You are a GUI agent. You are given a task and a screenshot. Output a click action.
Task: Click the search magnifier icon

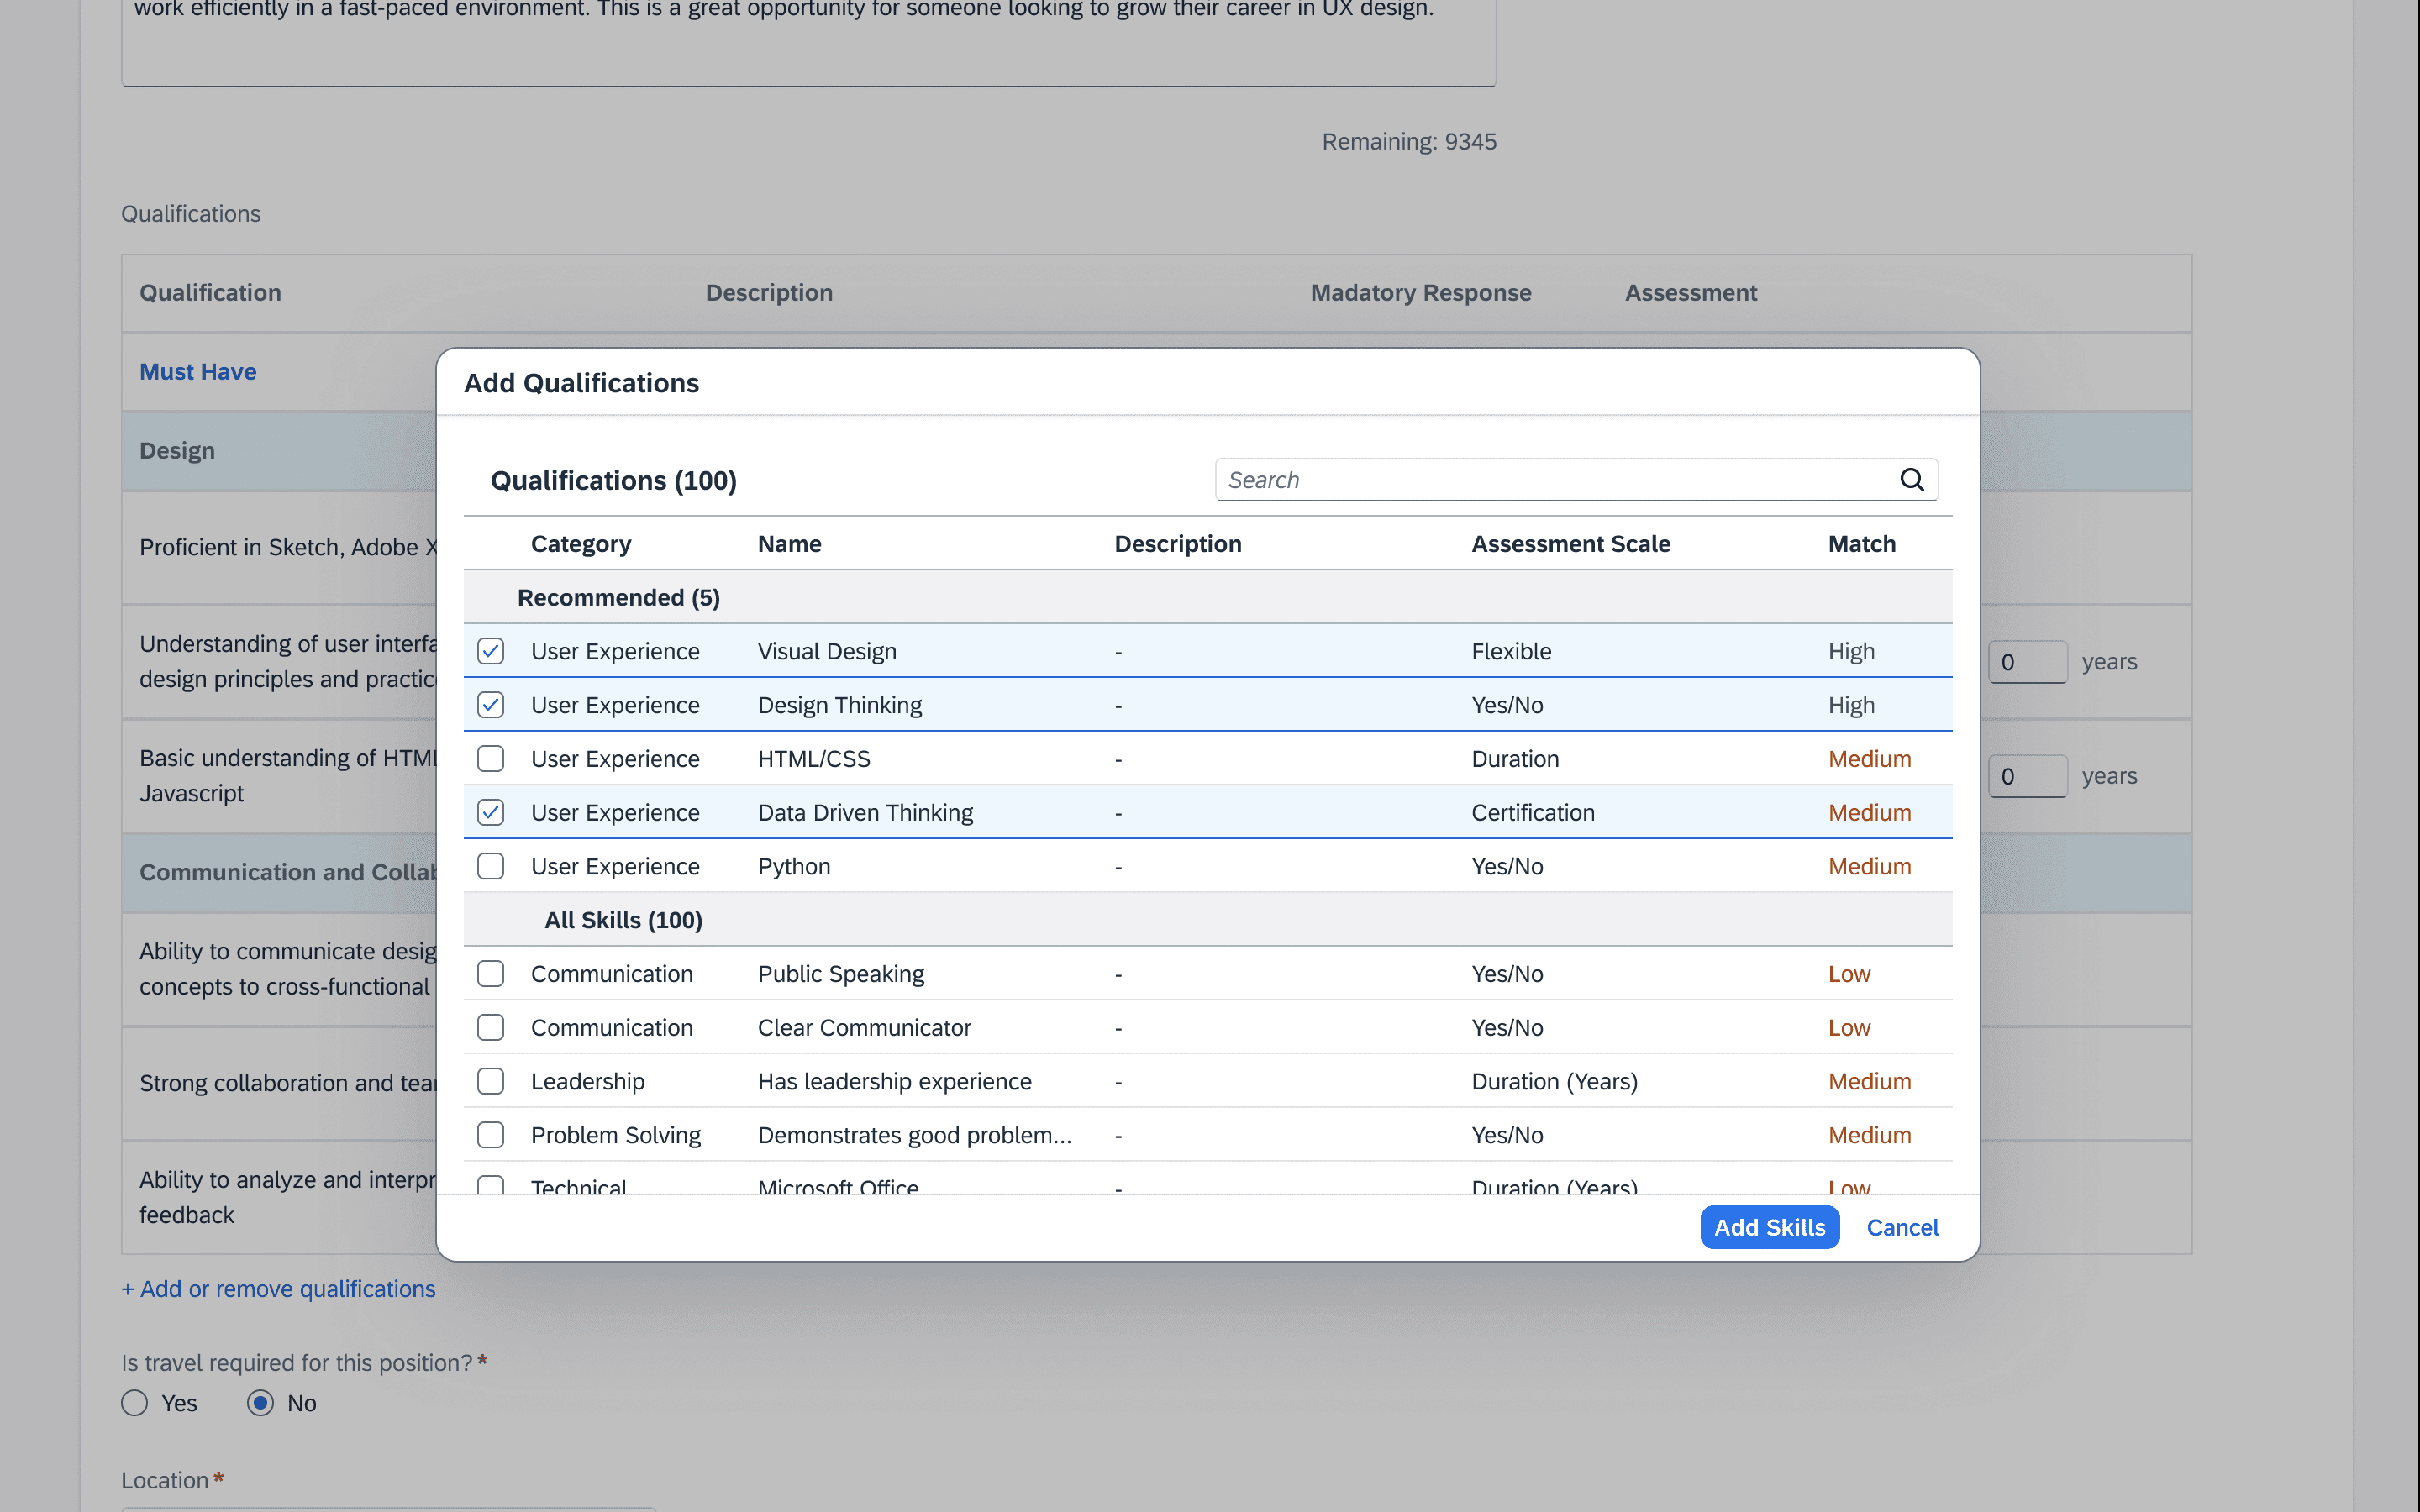point(1911,480)
